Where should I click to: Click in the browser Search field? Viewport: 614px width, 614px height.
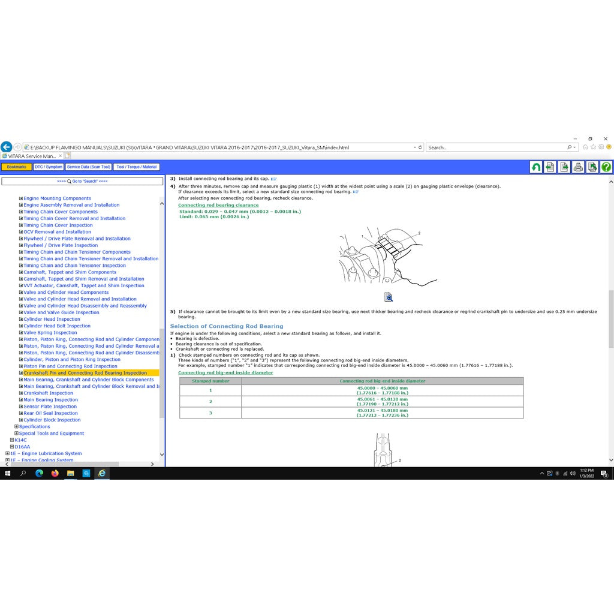coord(495,148)
